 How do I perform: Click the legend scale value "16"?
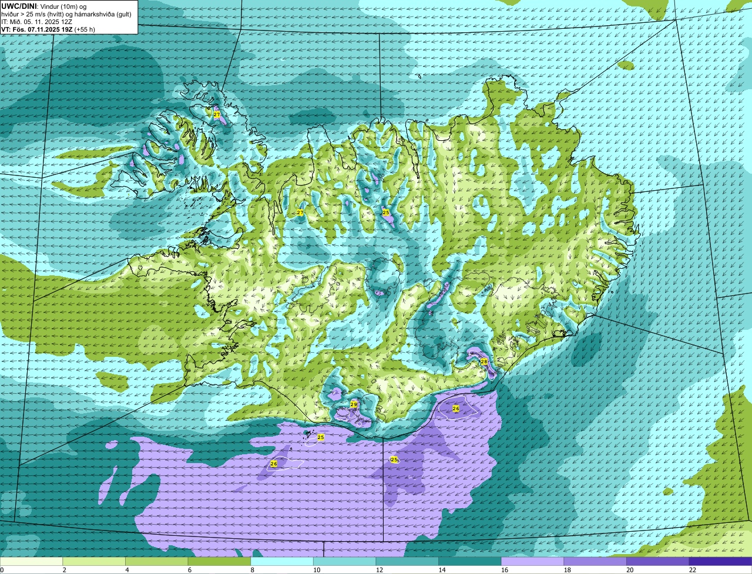tap(505, 570)
